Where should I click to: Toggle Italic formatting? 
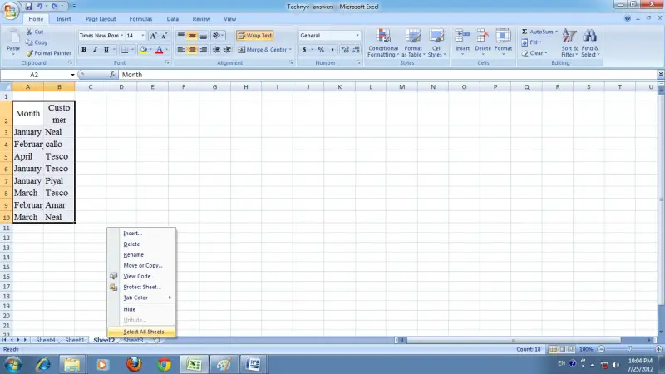95,50
